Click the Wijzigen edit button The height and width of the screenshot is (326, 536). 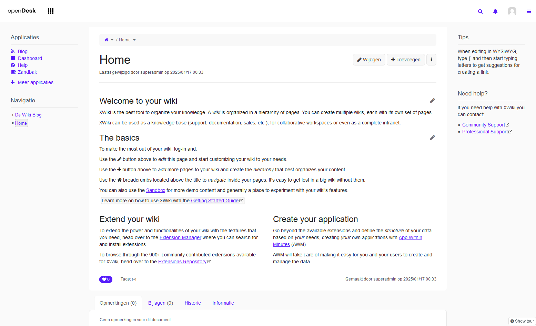[369, 60]
